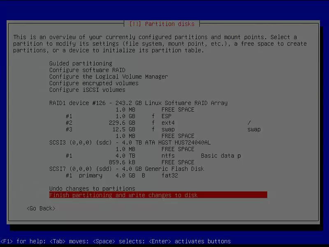Viewport: 329px width, 247px height.
Task: Select Guided partitioning option
Action: [x=81, y=63]
